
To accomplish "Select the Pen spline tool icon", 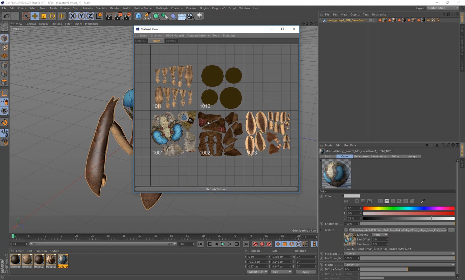I will tap(147, 16).
